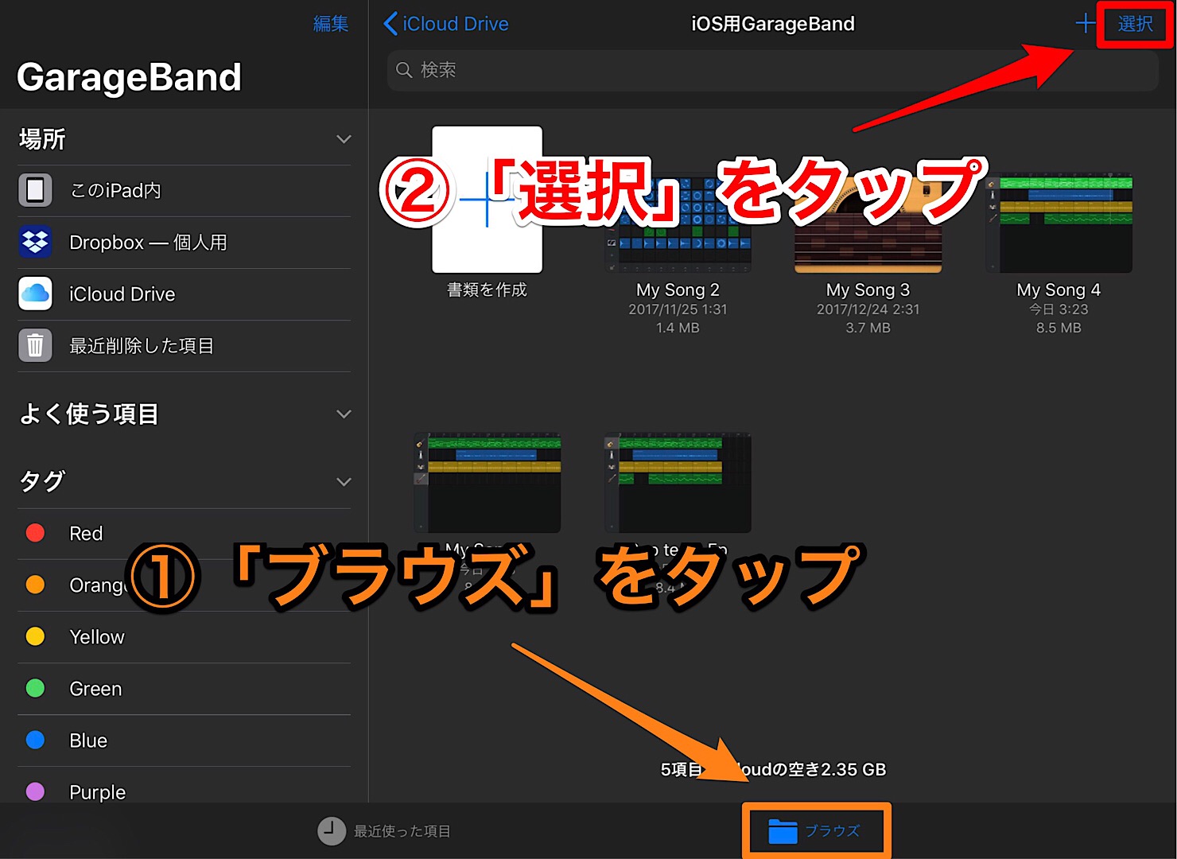Viewport: 1177px width, 859px height.
Task: Open the 最近使った項目 tab
Action: pyautogui.click(x=384, y=830)
